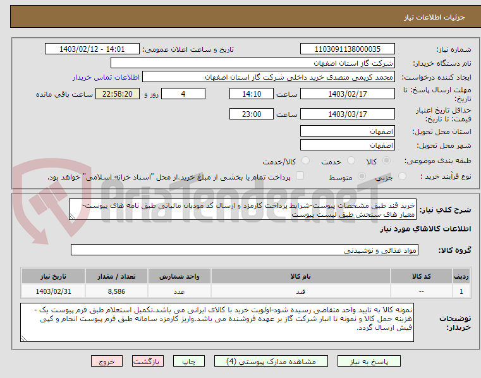The width and height of the screenshot is (481, 378).
Task: Click the row number cell 1
Action: pos(461,291)
